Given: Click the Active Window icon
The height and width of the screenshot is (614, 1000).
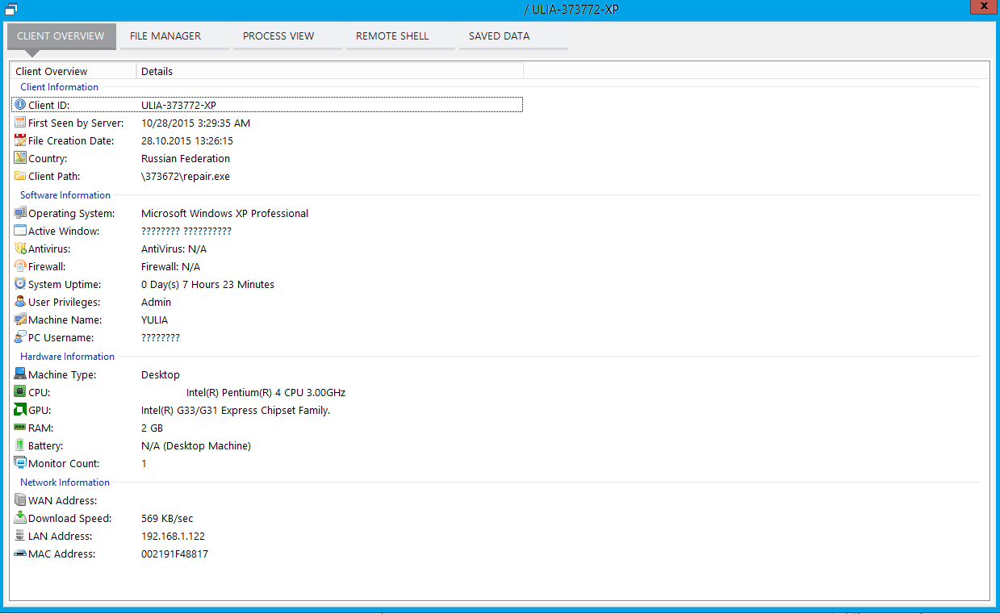Looking at the screenshot, I should coord(20,231).
